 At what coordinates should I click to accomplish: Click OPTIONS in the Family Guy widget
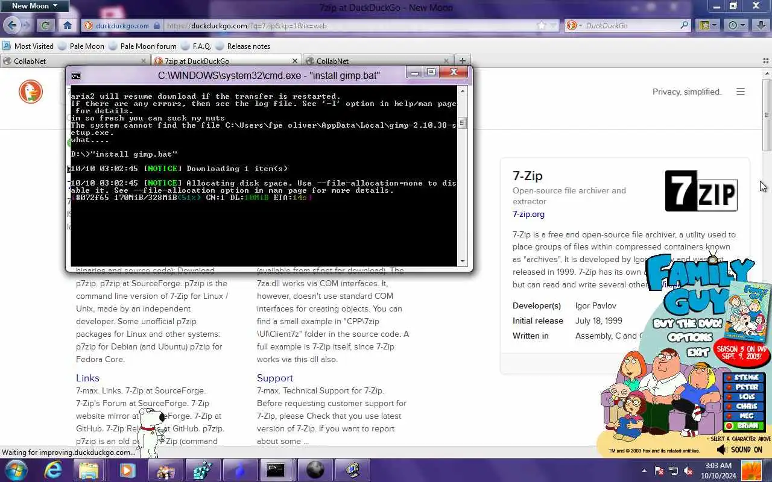[690, 338]
